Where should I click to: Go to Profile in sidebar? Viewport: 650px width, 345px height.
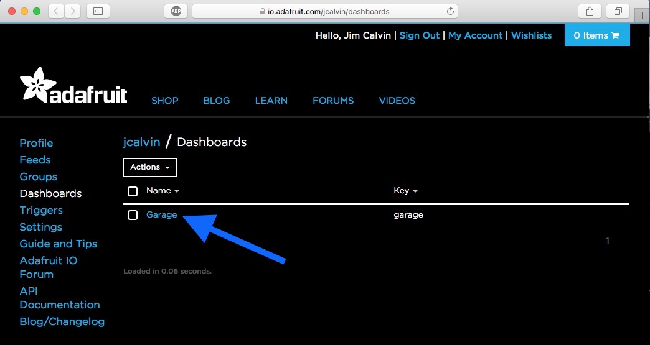[x=37, y=143]
